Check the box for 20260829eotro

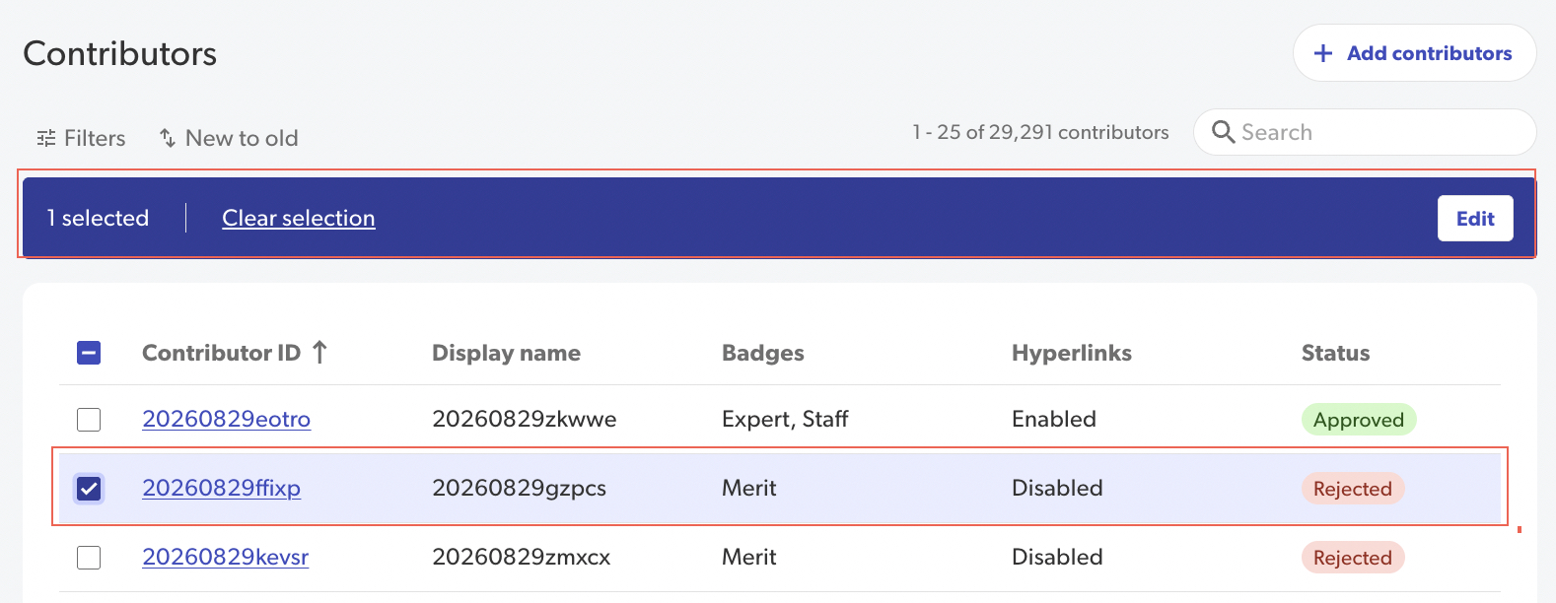click(89, 420)
